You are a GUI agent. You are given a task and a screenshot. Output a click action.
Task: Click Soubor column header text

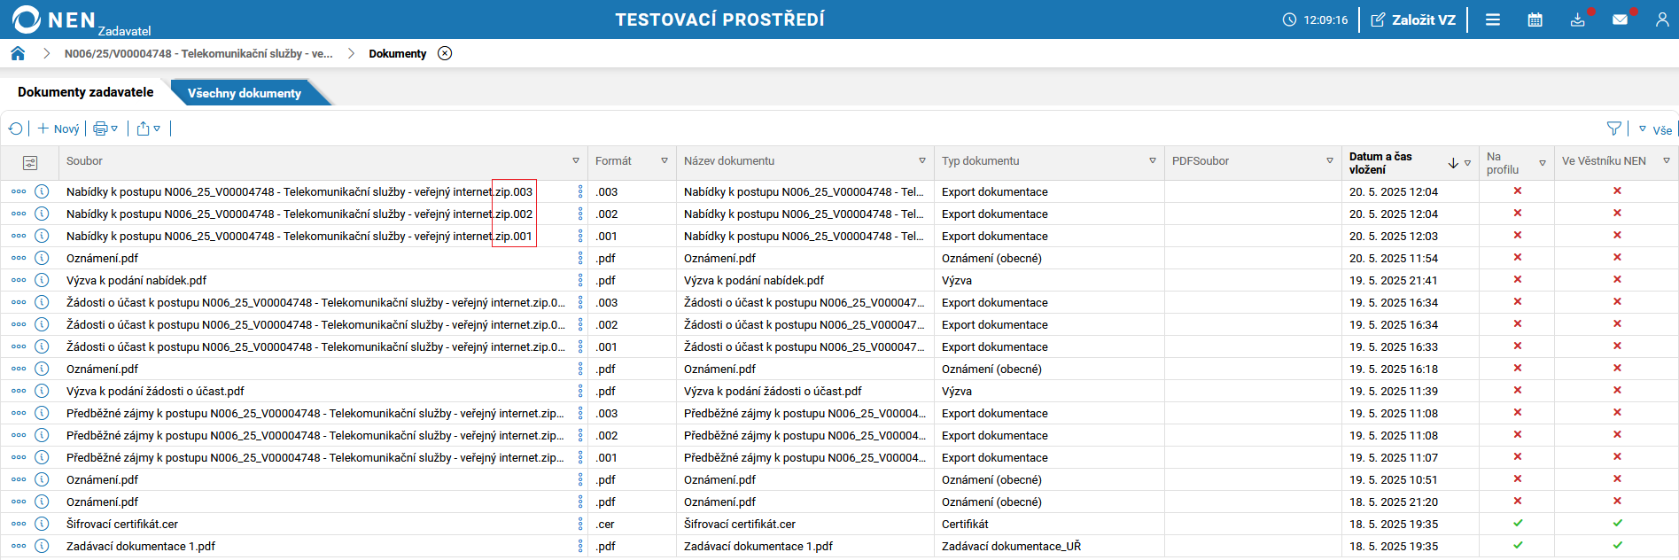tap(84, 161)
